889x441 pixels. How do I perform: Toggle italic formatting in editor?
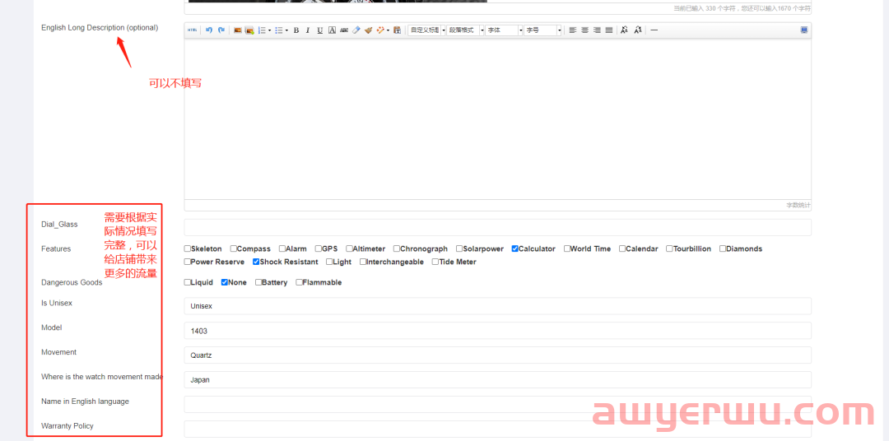point(308,30)
